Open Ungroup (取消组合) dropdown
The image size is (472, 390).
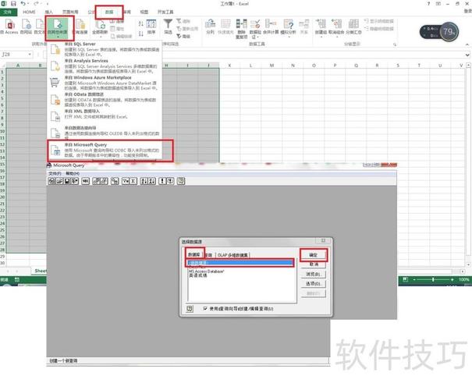[x=336, y=28]
